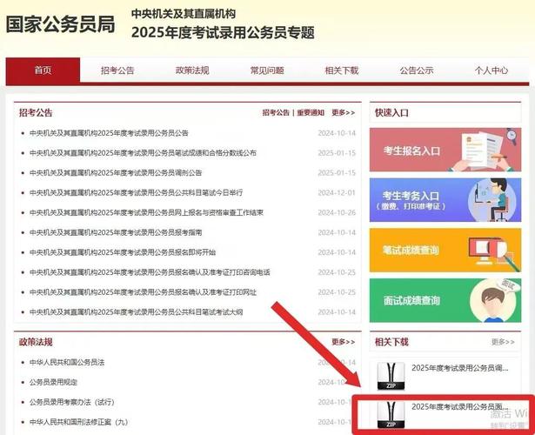This screenshot has width=535, height=435.
Task: Open 中华人民共和国刑法修正案（九） link
Action: click(78, 422)
